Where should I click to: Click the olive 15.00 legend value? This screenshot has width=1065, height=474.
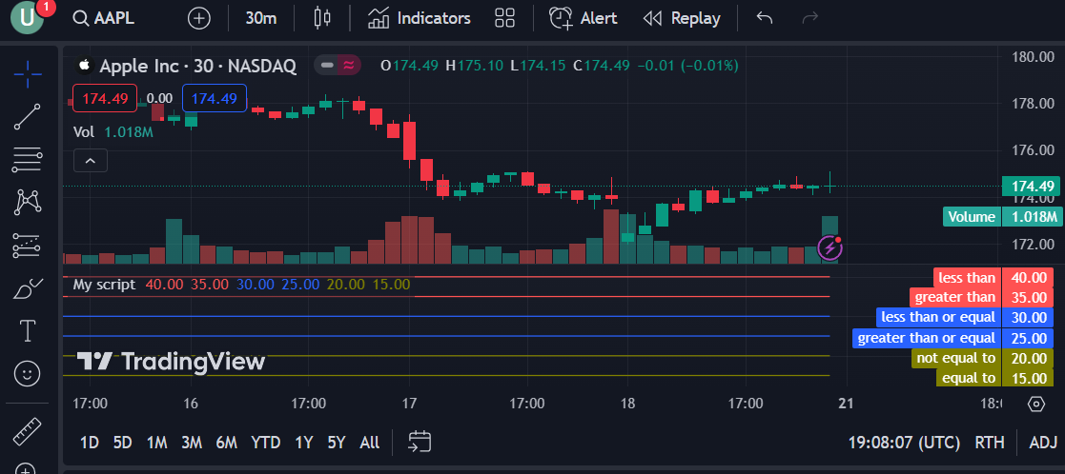click(391, 285)
